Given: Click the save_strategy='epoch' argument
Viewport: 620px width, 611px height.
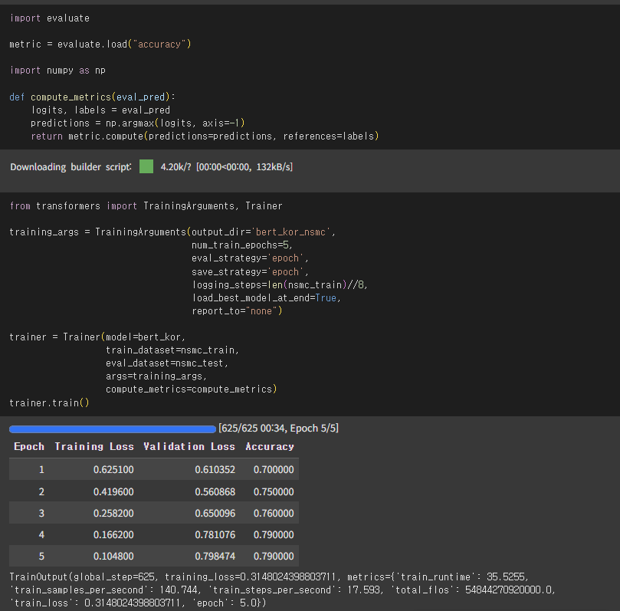Looking at the screenshot, I should pos(250,271).
